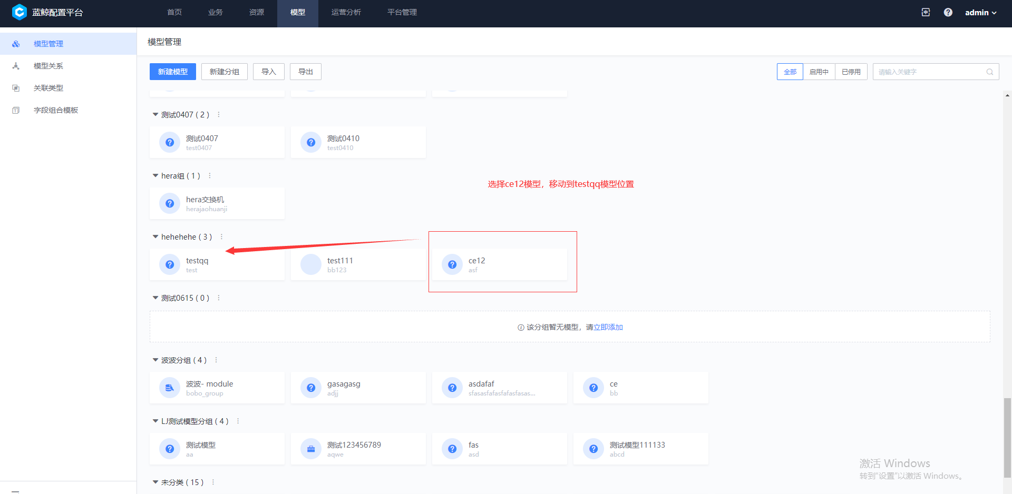The width and height of the screenshot is (1012, 494).
Task: Open the 字段组合模板 sidebar section
Action: tap(55, 110)
